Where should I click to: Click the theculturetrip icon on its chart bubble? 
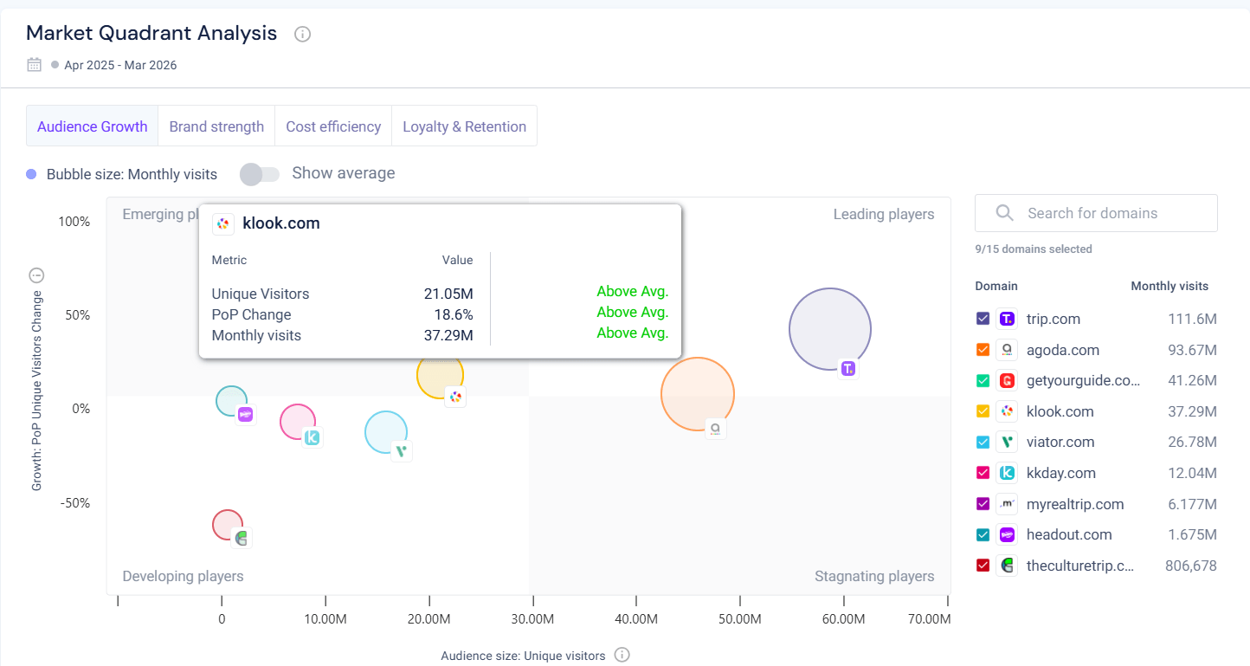click(x=242, y=538)
